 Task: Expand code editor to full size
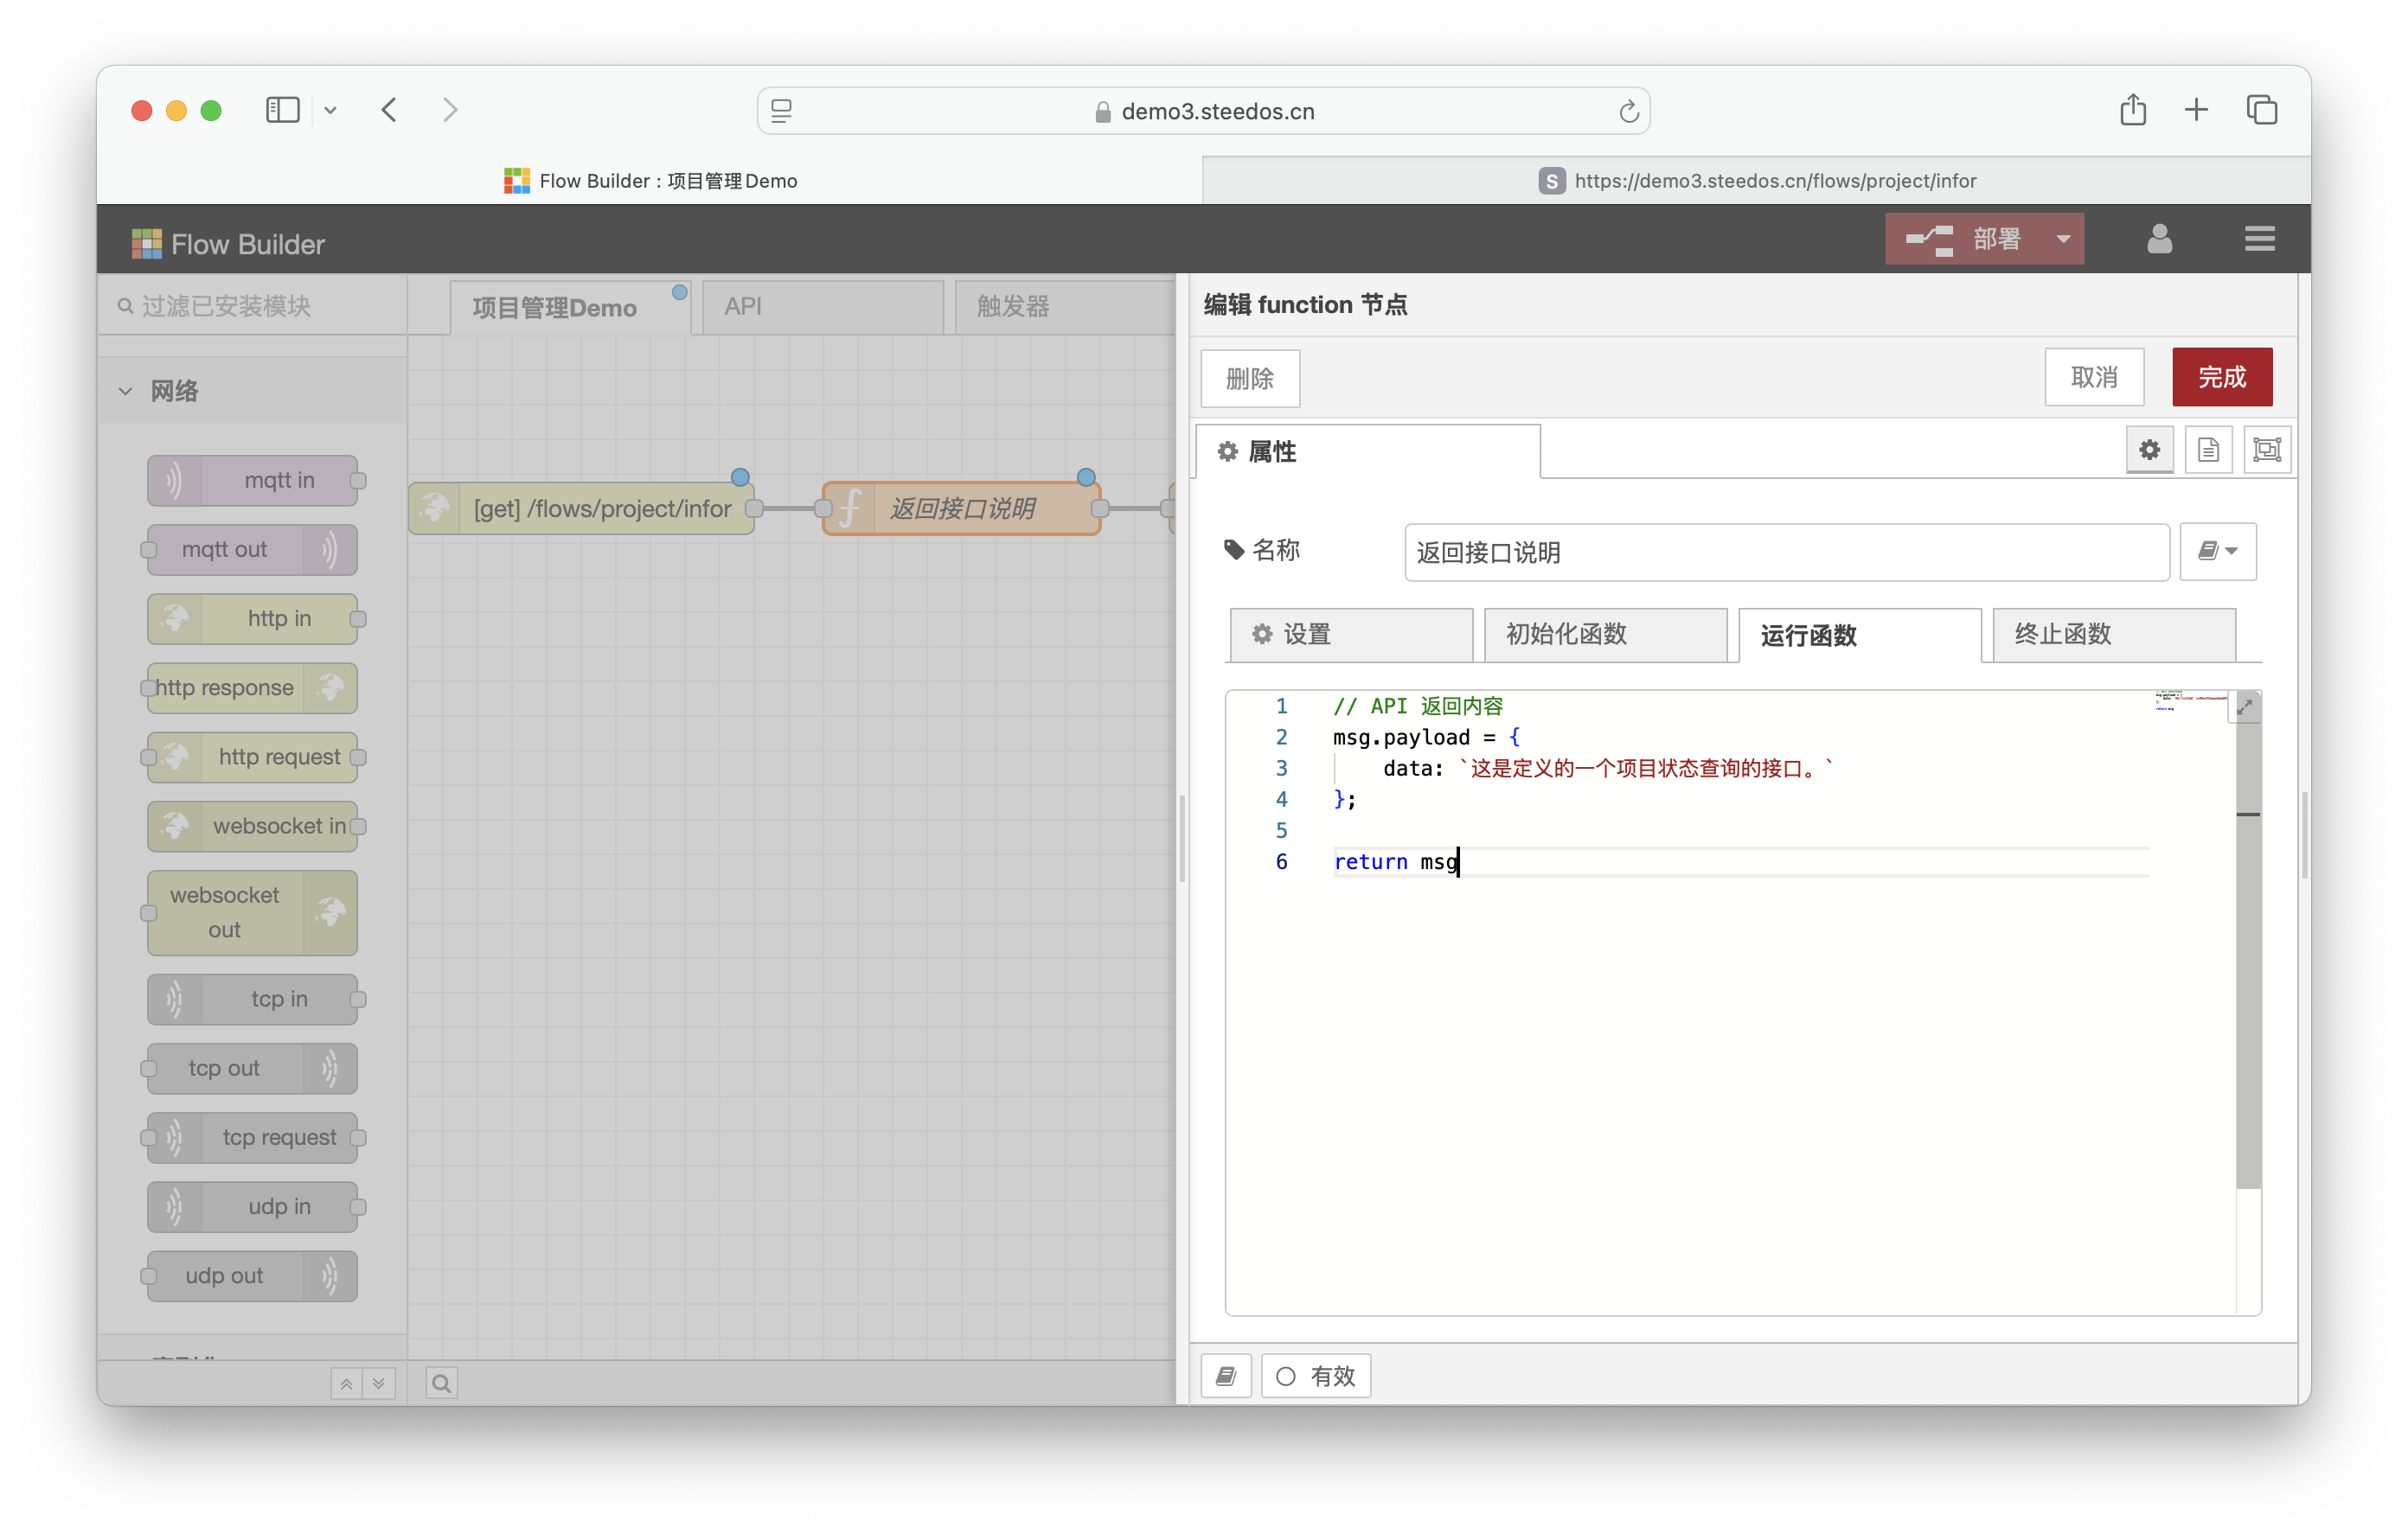coord(2245,706)
